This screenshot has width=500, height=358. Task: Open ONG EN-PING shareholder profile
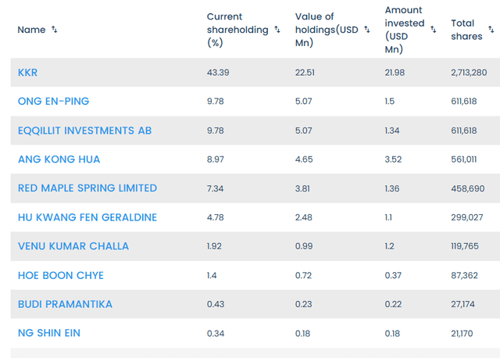(53, 102)
